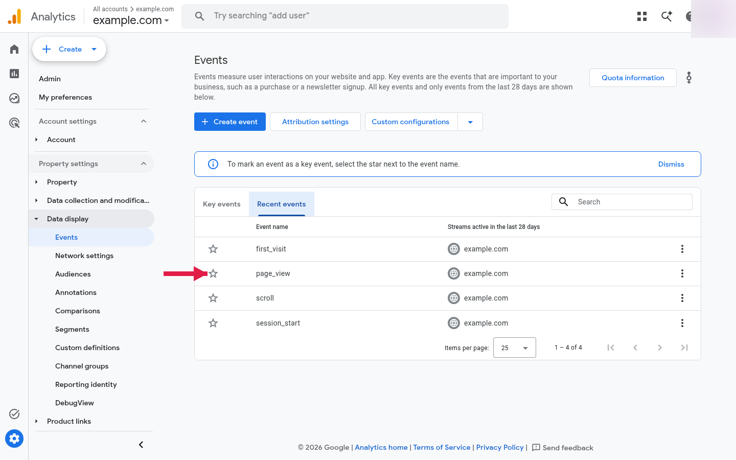This screenshot has height=460, width=736.
Task: Collapse the admin sidebar with chevron
Action: coord(141,445)
